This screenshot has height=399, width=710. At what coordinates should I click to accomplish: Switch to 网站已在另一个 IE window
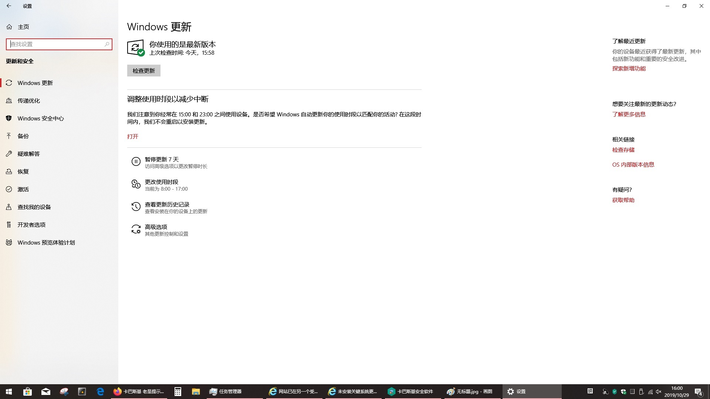tap(294, 392)
